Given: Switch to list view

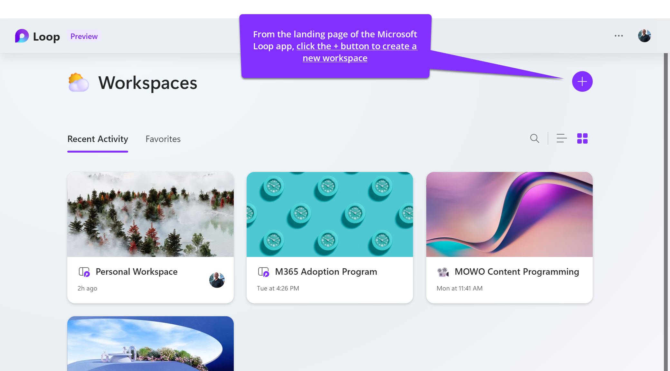Looking at the screenshot, I should 561,138.
